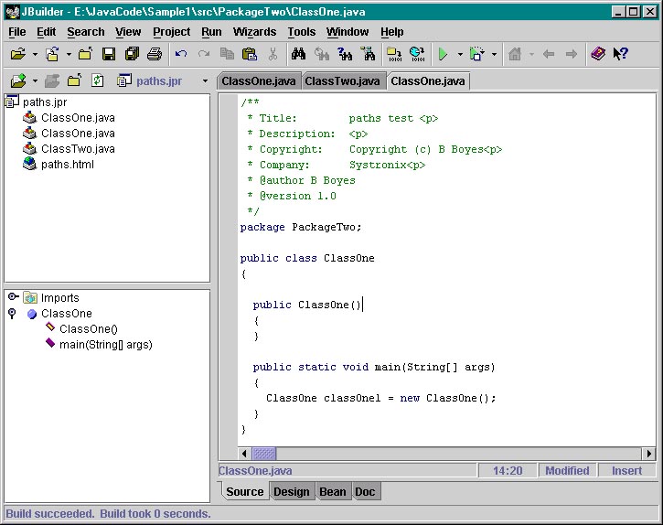Click the binoculars Find icon
The height and width of the screenshot is (525, 663).
300,55
